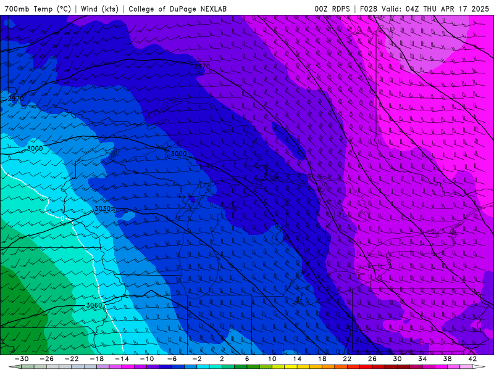Click the '-22' color scale tick label

(72, 359)
